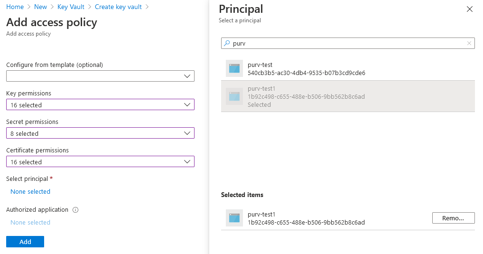The image size is (483, 254).
Task: Click the search magnifier icon
Action: pyautogui.click(x=227, y=43)
